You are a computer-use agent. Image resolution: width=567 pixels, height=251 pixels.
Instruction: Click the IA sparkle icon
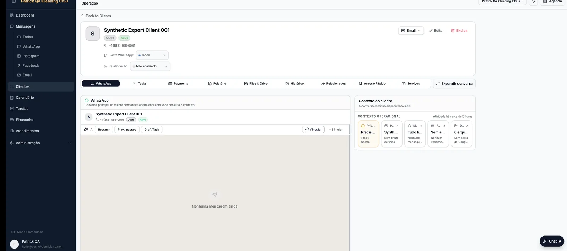(x=86, y=130)
